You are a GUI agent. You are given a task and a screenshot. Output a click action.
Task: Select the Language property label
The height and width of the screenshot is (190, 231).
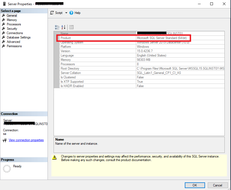[x=67, y=55]
